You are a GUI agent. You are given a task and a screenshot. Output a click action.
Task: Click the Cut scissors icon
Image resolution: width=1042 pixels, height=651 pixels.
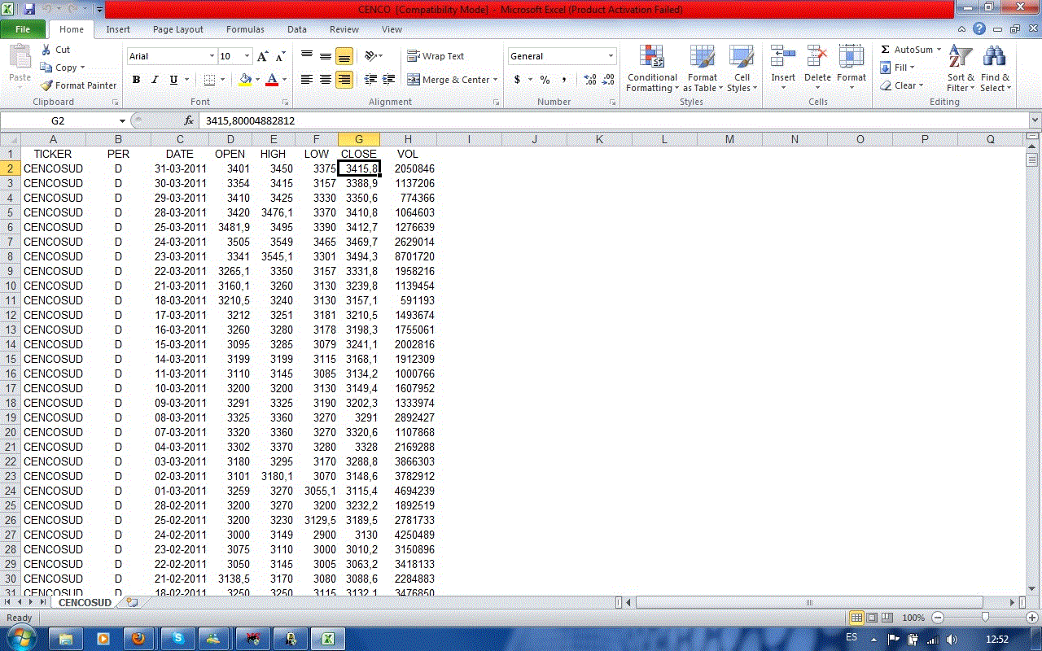pyautogui.click(x=46, y=50)
